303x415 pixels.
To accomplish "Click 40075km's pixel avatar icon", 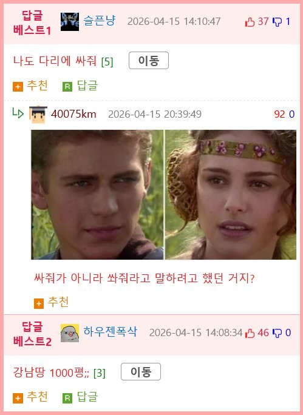I will pyautogui.click(x=38, y=115).
